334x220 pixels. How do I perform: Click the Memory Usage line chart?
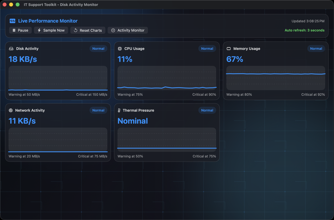pyautogui.click(x=276, y=78)
